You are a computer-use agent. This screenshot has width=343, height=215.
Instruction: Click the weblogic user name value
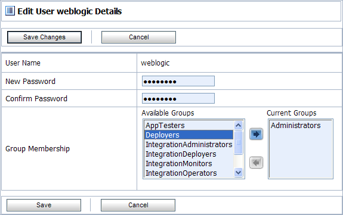[x=155, y=63]
